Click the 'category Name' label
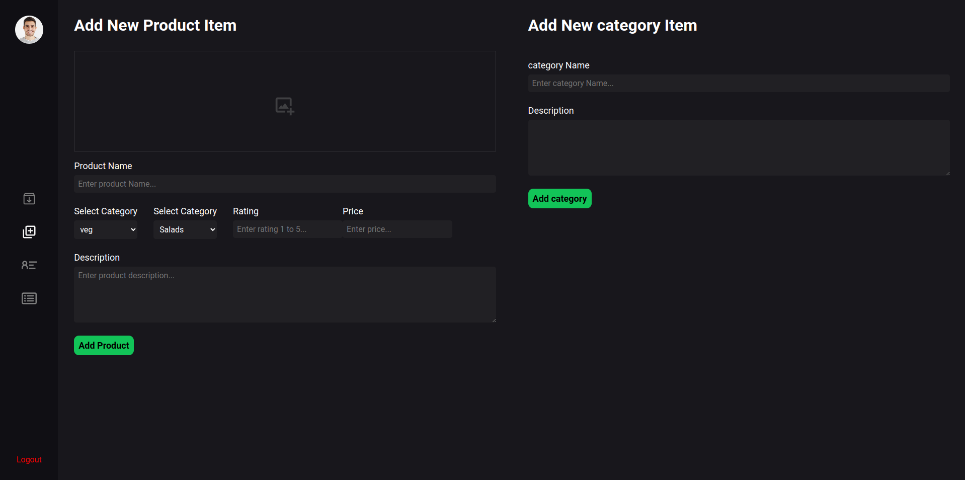The height and width of the screenshot is (480, 965). pyautogui.click(x=558, y=65)
